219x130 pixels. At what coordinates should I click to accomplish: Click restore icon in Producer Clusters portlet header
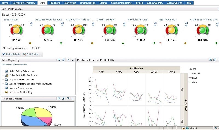(x=64, y=98)
